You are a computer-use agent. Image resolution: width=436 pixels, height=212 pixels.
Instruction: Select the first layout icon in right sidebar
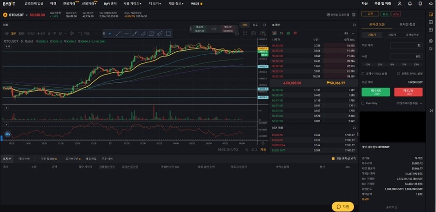coord(431,15)
